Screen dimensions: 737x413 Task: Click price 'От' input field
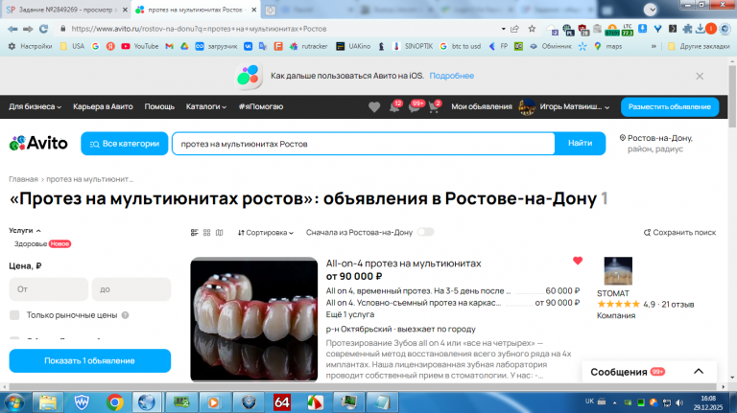click(48, 289)
